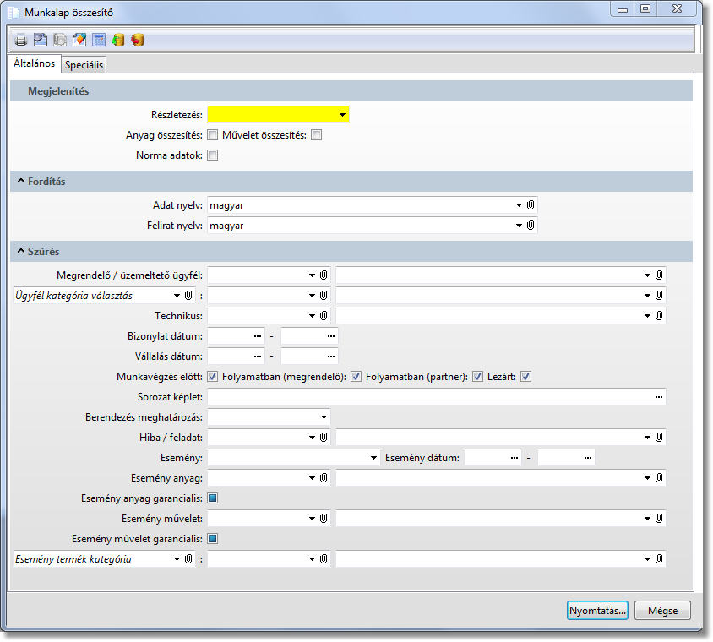This screenshot has width=713, height=642.
Task: Click the pencil edit icon in toolbar
Action: click(x=79, y=40)
